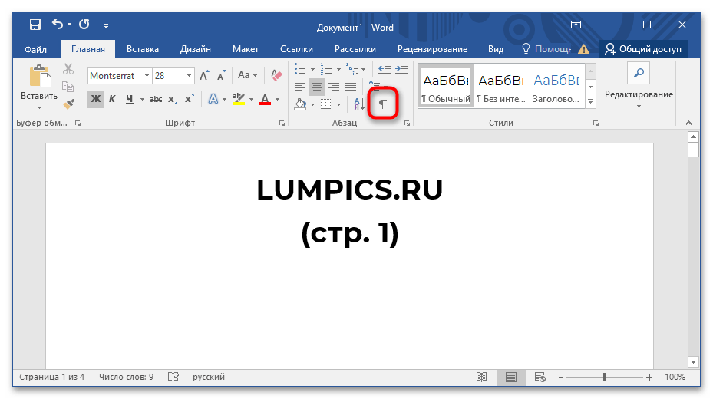Apply red font color
The height and width of the screenshot is (399, 713).
point(265,99)
